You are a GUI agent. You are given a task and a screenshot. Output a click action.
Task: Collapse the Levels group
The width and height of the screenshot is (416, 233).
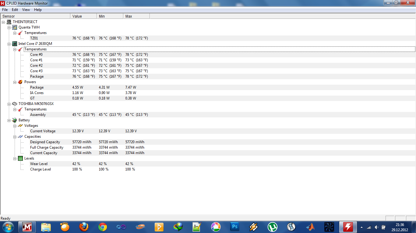(x=15, y=158)
